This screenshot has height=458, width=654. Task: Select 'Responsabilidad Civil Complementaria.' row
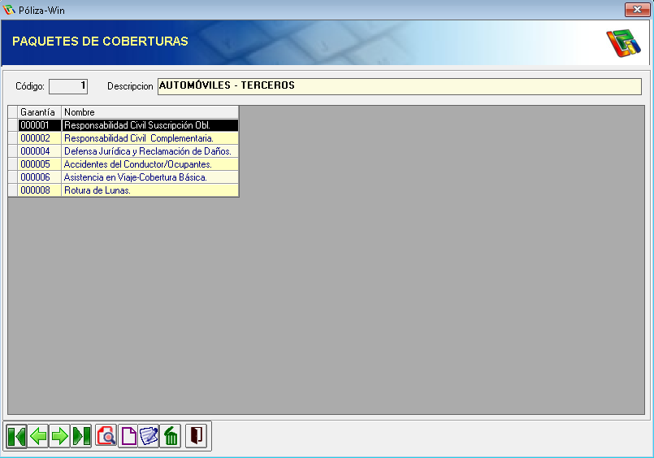click(150, 138)
